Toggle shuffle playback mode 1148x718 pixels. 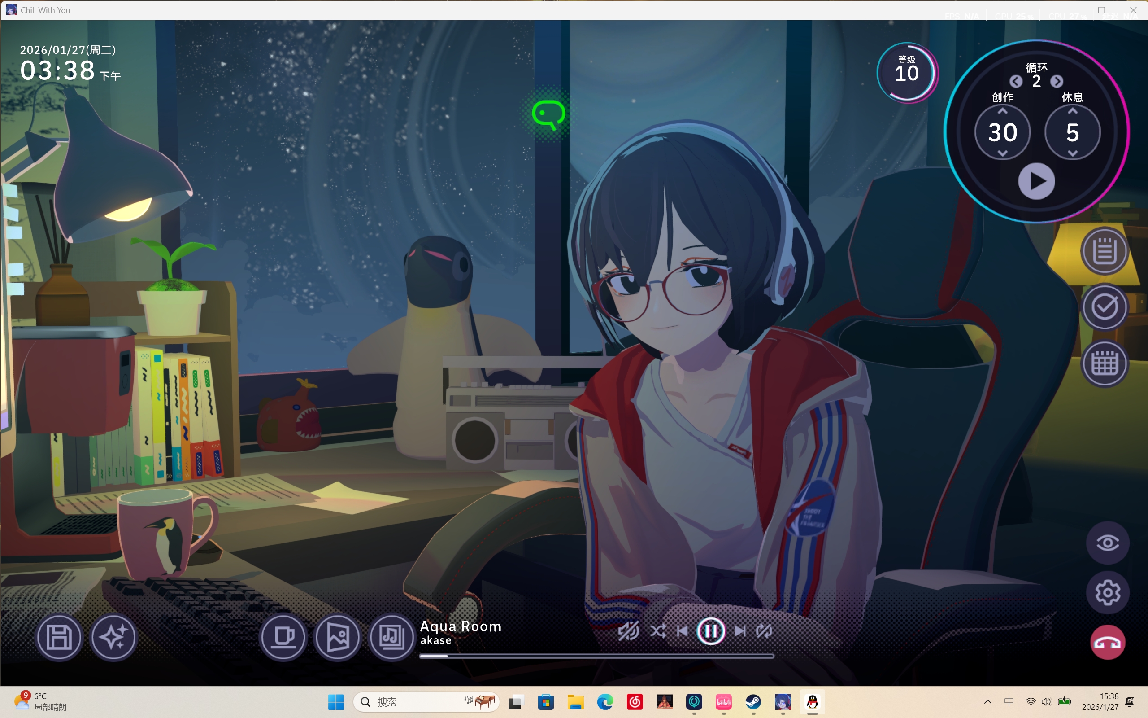658,631
